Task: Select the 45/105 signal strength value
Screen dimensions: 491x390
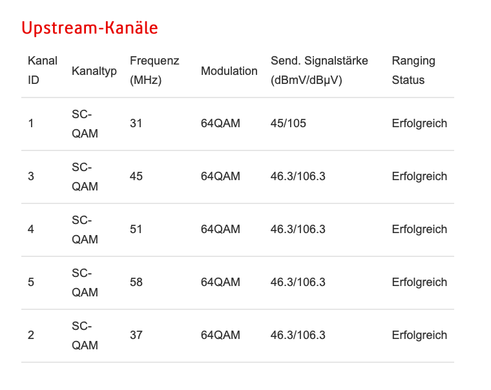Action: pyautogui.click(x=288, y=123)
